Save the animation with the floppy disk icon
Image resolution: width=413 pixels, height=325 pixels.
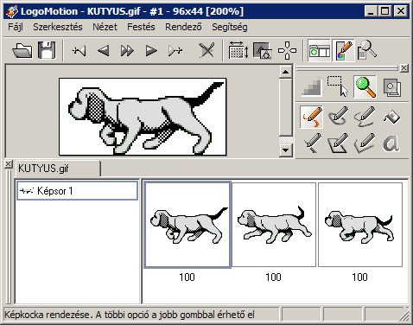pyautogui.click(x=47, y=51)
